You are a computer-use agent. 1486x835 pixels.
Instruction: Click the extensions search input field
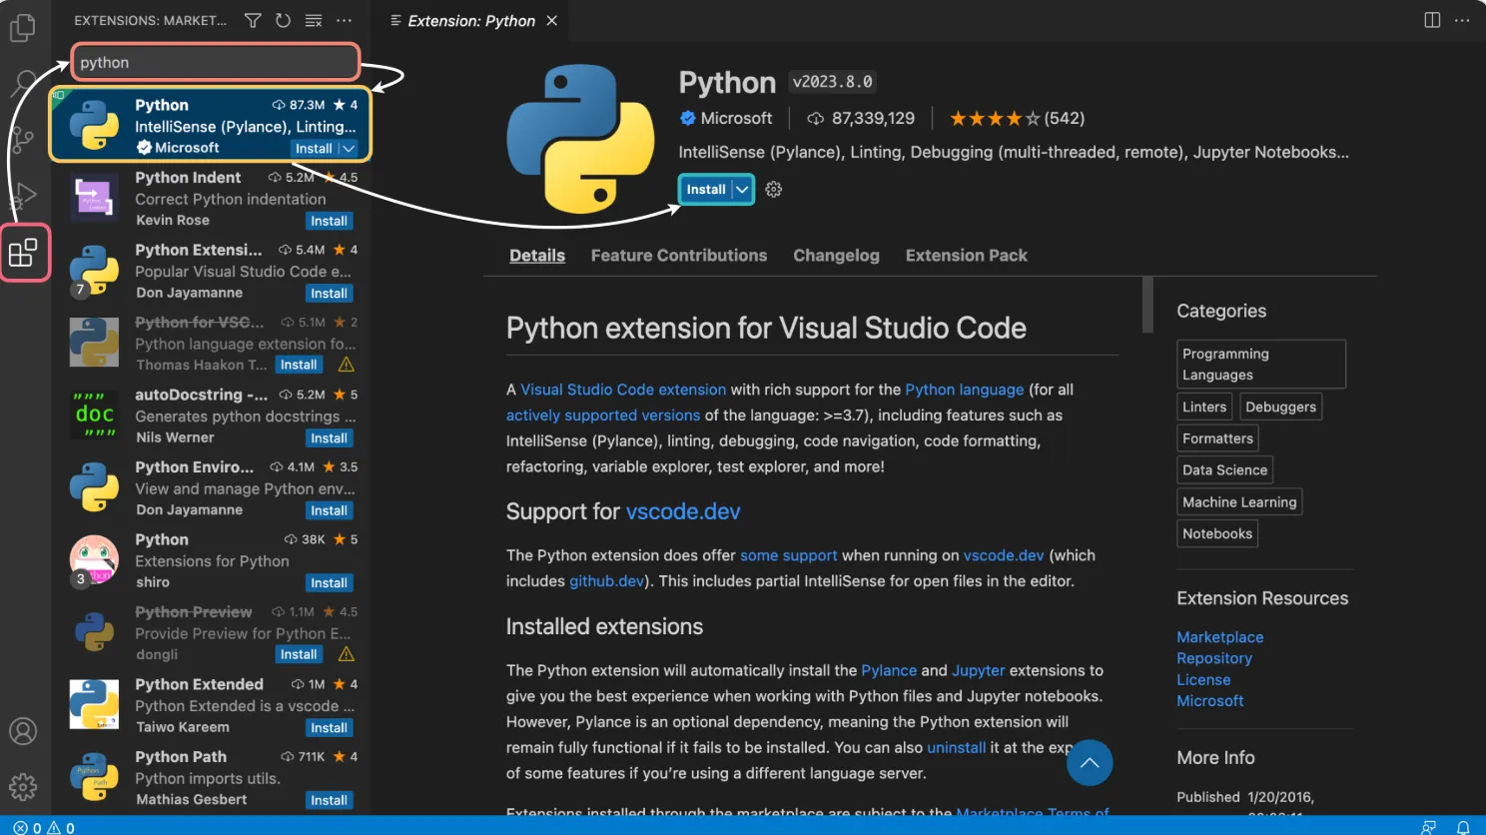pyautogui.click(x=215, y=62)
